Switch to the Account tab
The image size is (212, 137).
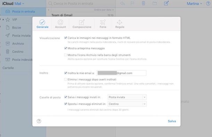click(60, 24)
